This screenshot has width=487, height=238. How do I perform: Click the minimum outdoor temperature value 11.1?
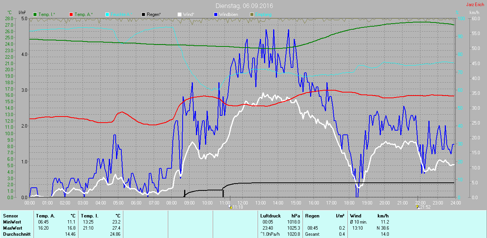72,222
